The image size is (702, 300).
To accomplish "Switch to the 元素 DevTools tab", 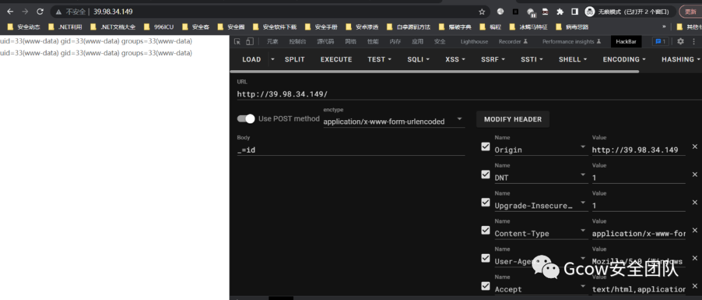I will (272, 42).
